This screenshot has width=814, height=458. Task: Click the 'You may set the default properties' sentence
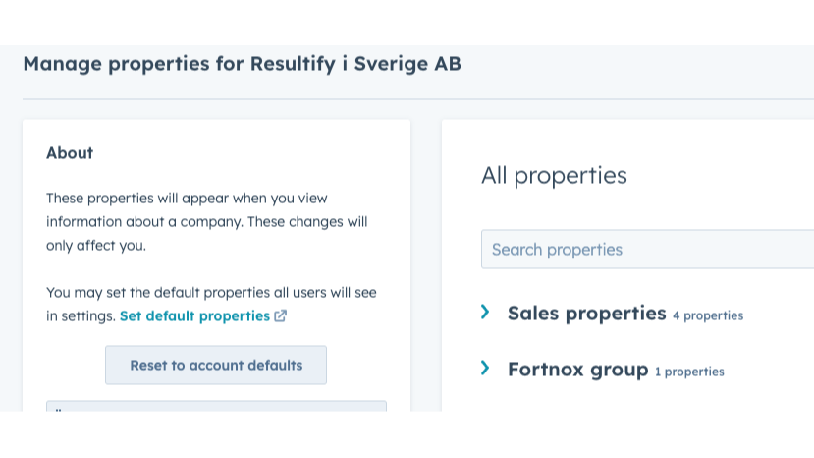[x=211, y=293]
